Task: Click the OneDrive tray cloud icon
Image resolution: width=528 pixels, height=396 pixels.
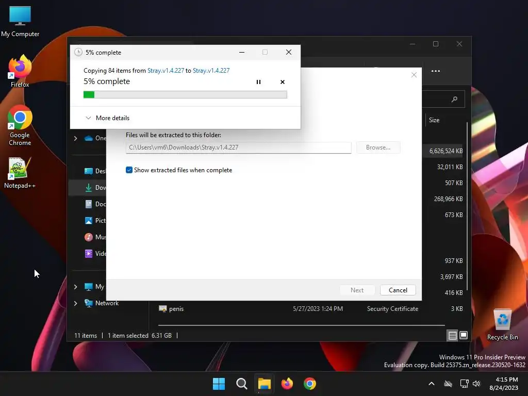Action: point(448,384)
